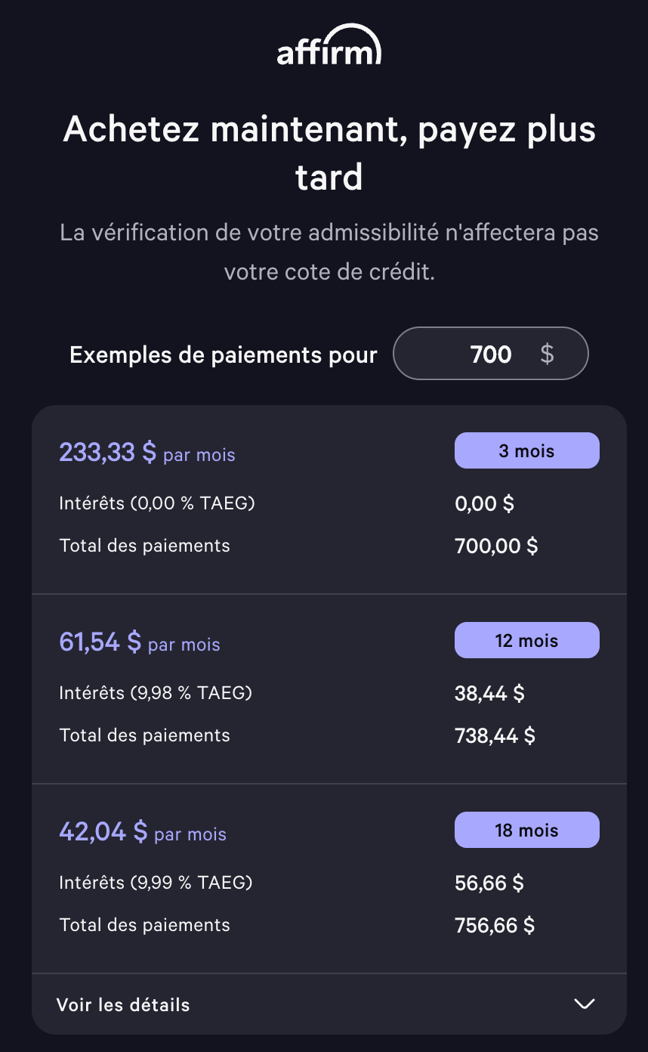The image size is (648, 1052).
Task: Select the 3 mois plan badge
Action: [x=526, y=450]
